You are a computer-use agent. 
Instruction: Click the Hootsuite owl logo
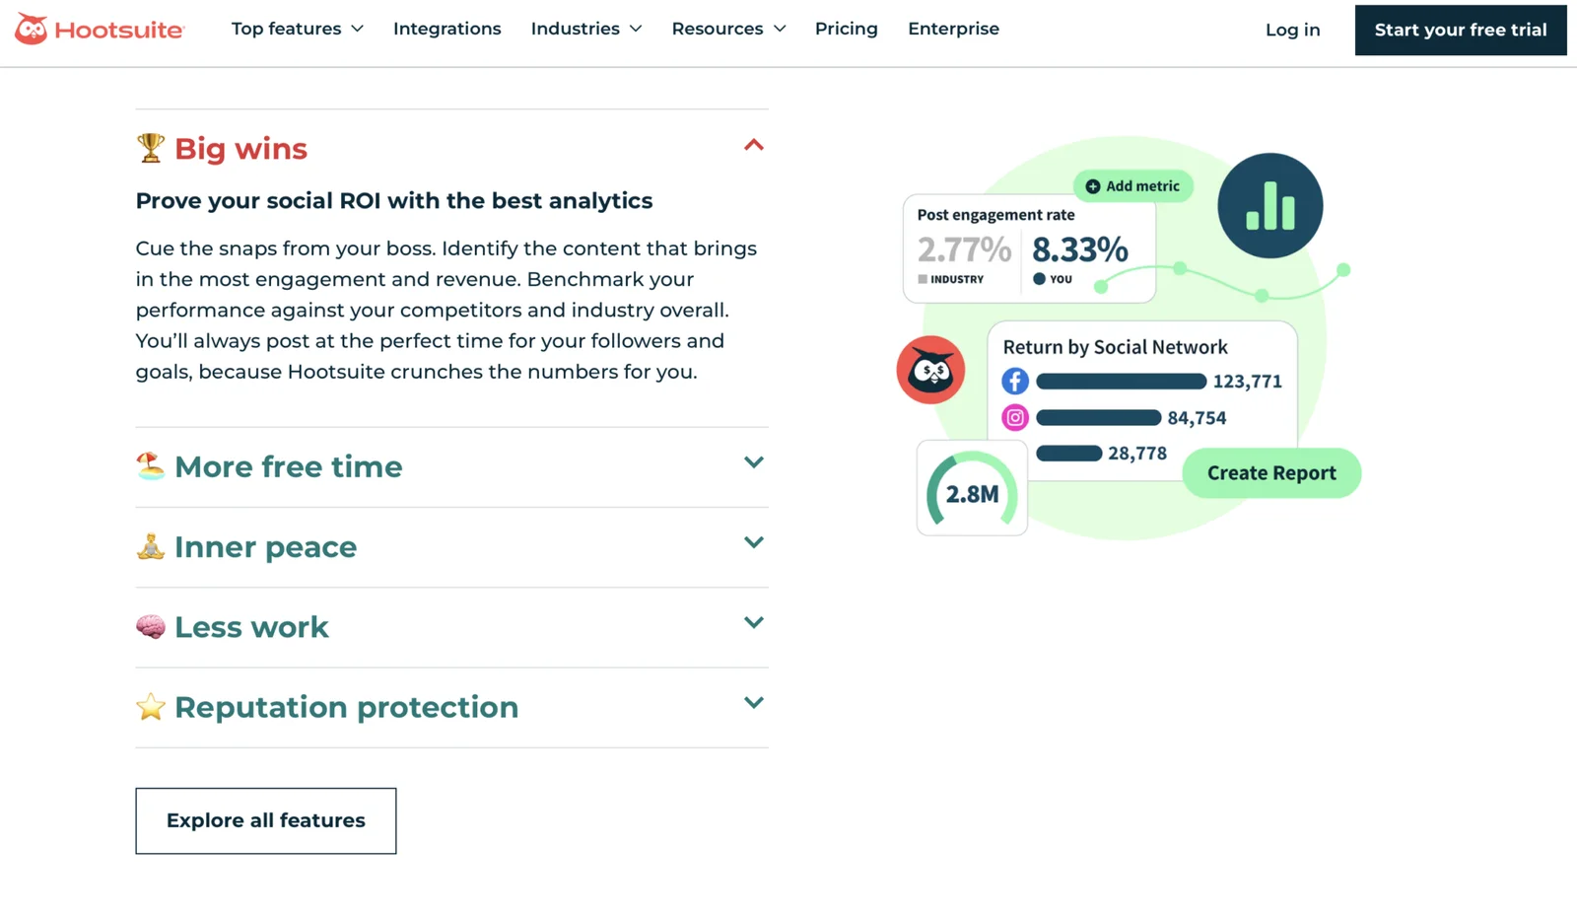point(99,29)
